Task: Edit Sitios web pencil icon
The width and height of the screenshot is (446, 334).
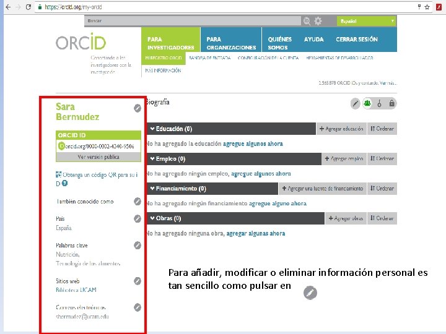Action: pos(138,281)
